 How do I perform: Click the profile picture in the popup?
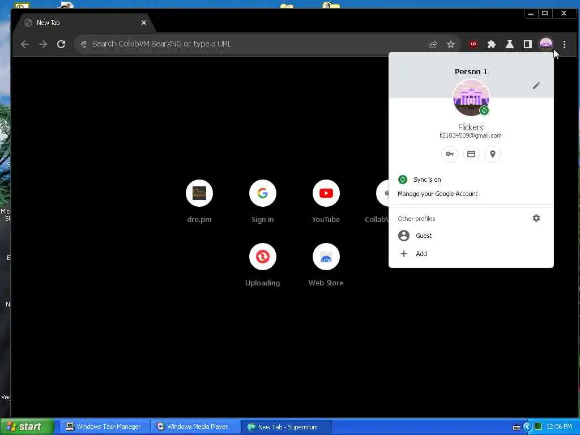click(471, 97)
